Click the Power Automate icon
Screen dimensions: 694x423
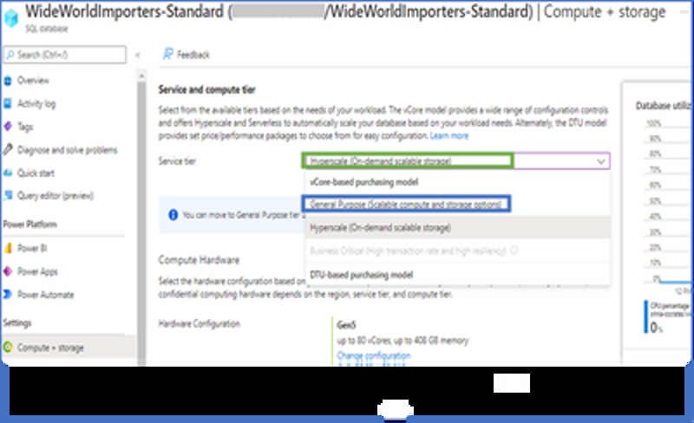pyautogui.click(x=8, y=294)
